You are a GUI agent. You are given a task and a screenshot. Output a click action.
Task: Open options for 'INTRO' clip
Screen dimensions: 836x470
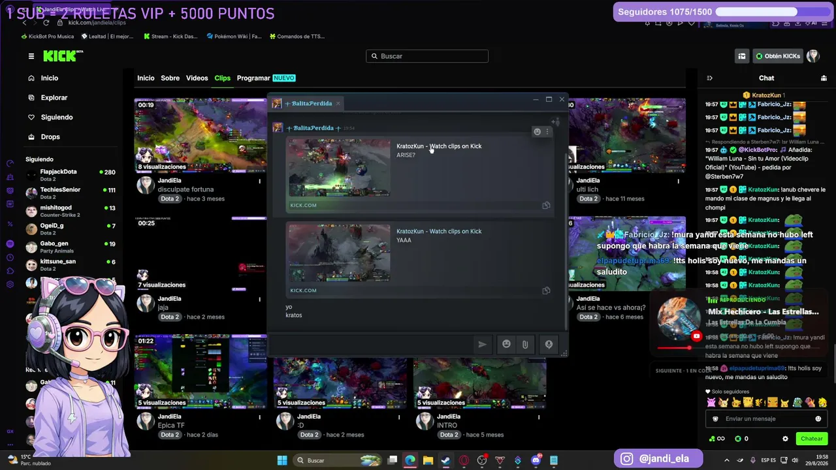(539, 416)
